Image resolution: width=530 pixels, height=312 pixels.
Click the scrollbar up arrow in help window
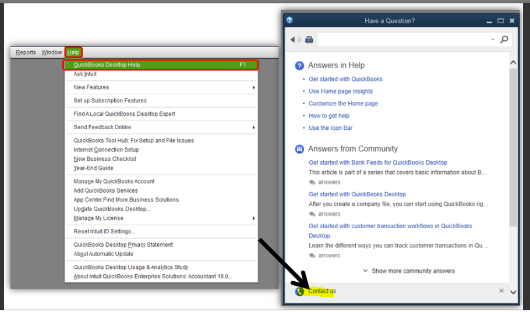(x=513, y=62)
